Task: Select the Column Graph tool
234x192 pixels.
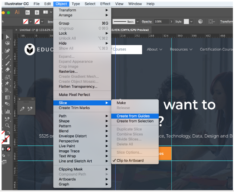Action: 7,111
